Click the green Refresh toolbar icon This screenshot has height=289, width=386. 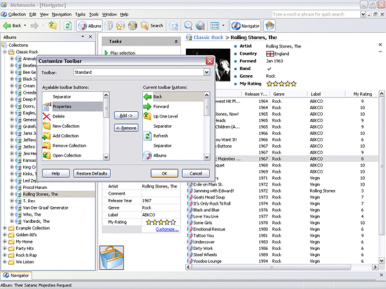pos(68,26)
